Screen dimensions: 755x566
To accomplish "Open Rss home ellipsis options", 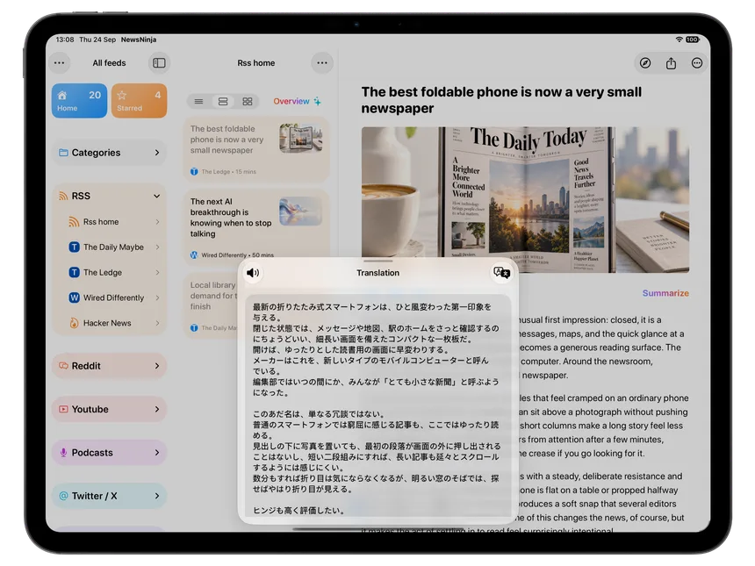I will pyautogui.click(x=322, y=62).
